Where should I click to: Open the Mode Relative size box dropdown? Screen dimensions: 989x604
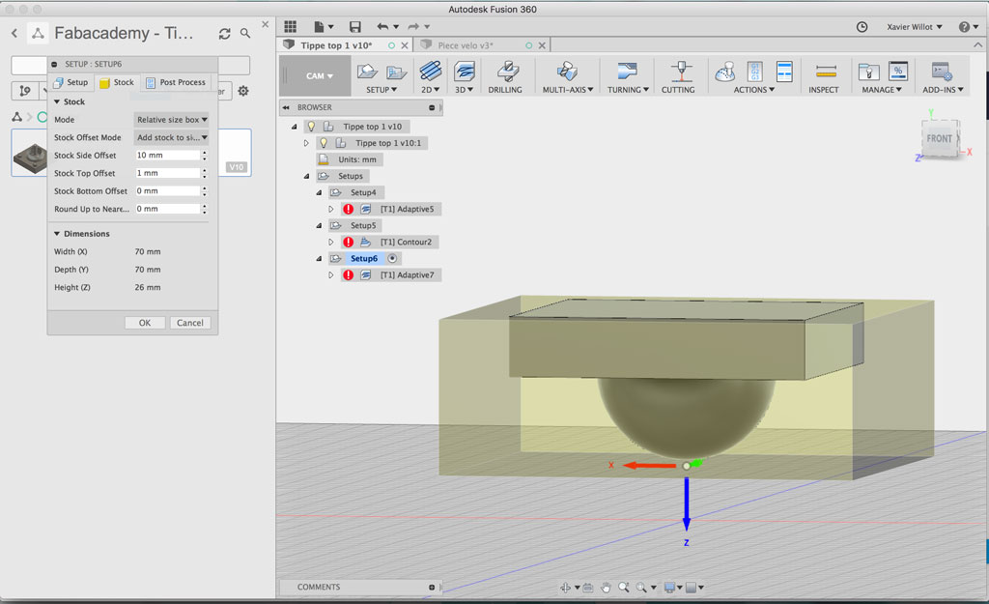coord(172,119)
